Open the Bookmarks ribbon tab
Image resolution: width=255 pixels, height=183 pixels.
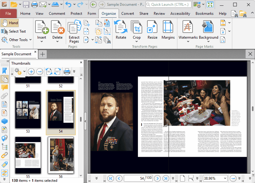pyautogui.click(x=204, y=14)
